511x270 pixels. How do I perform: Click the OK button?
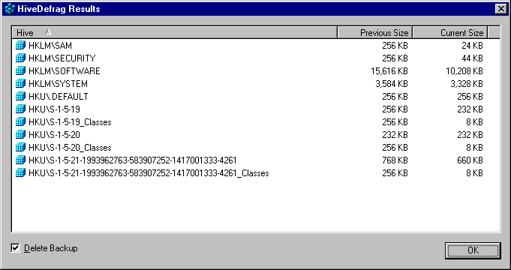tap(473, 250)
